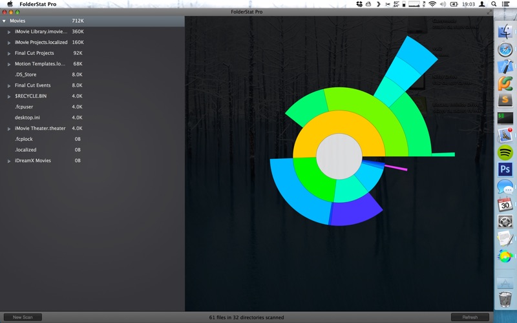Open the Apple menu
The height and width of the screenshot is (323, 517).
point(10,4)
